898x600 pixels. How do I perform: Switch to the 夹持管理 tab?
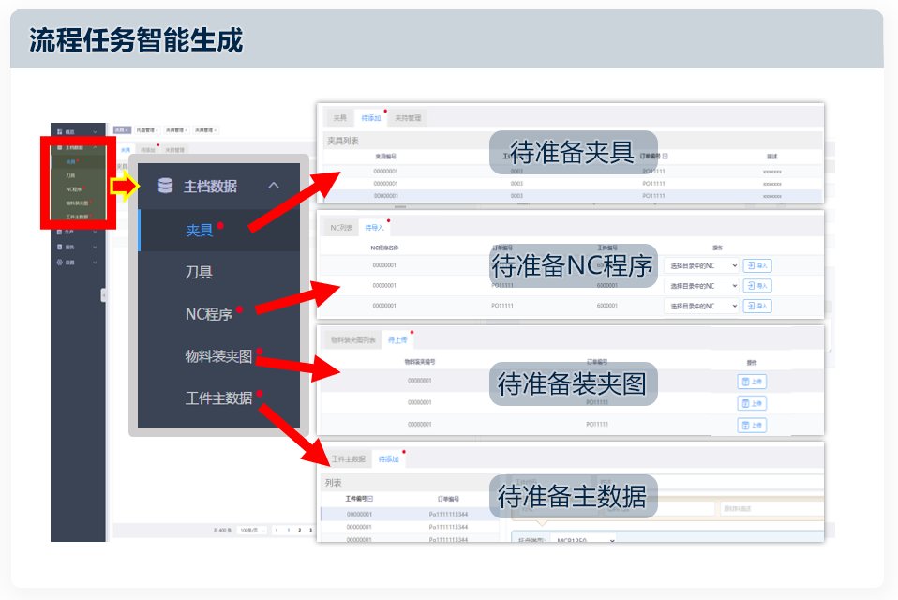[408, 118]
